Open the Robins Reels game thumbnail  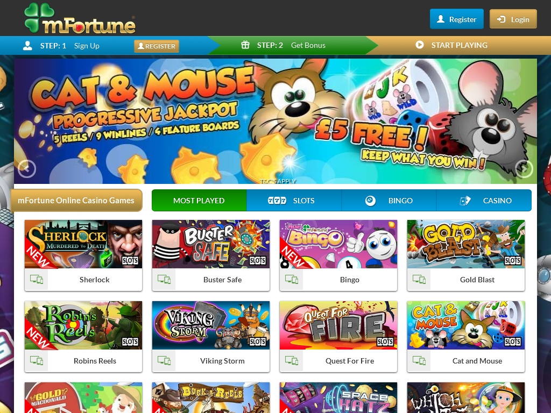point(83,325)
